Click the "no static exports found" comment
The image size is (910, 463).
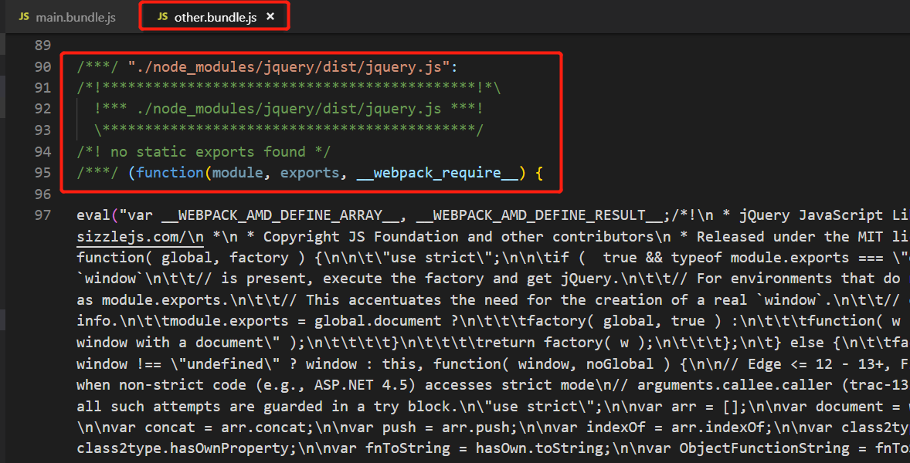(204, 152)
